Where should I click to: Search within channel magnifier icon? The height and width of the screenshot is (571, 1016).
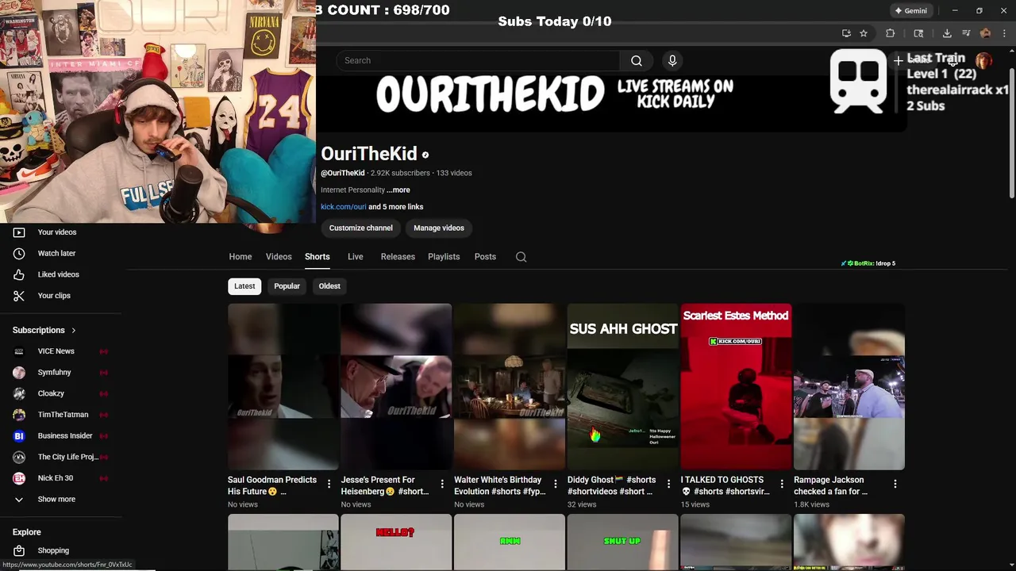coord(521,257)
